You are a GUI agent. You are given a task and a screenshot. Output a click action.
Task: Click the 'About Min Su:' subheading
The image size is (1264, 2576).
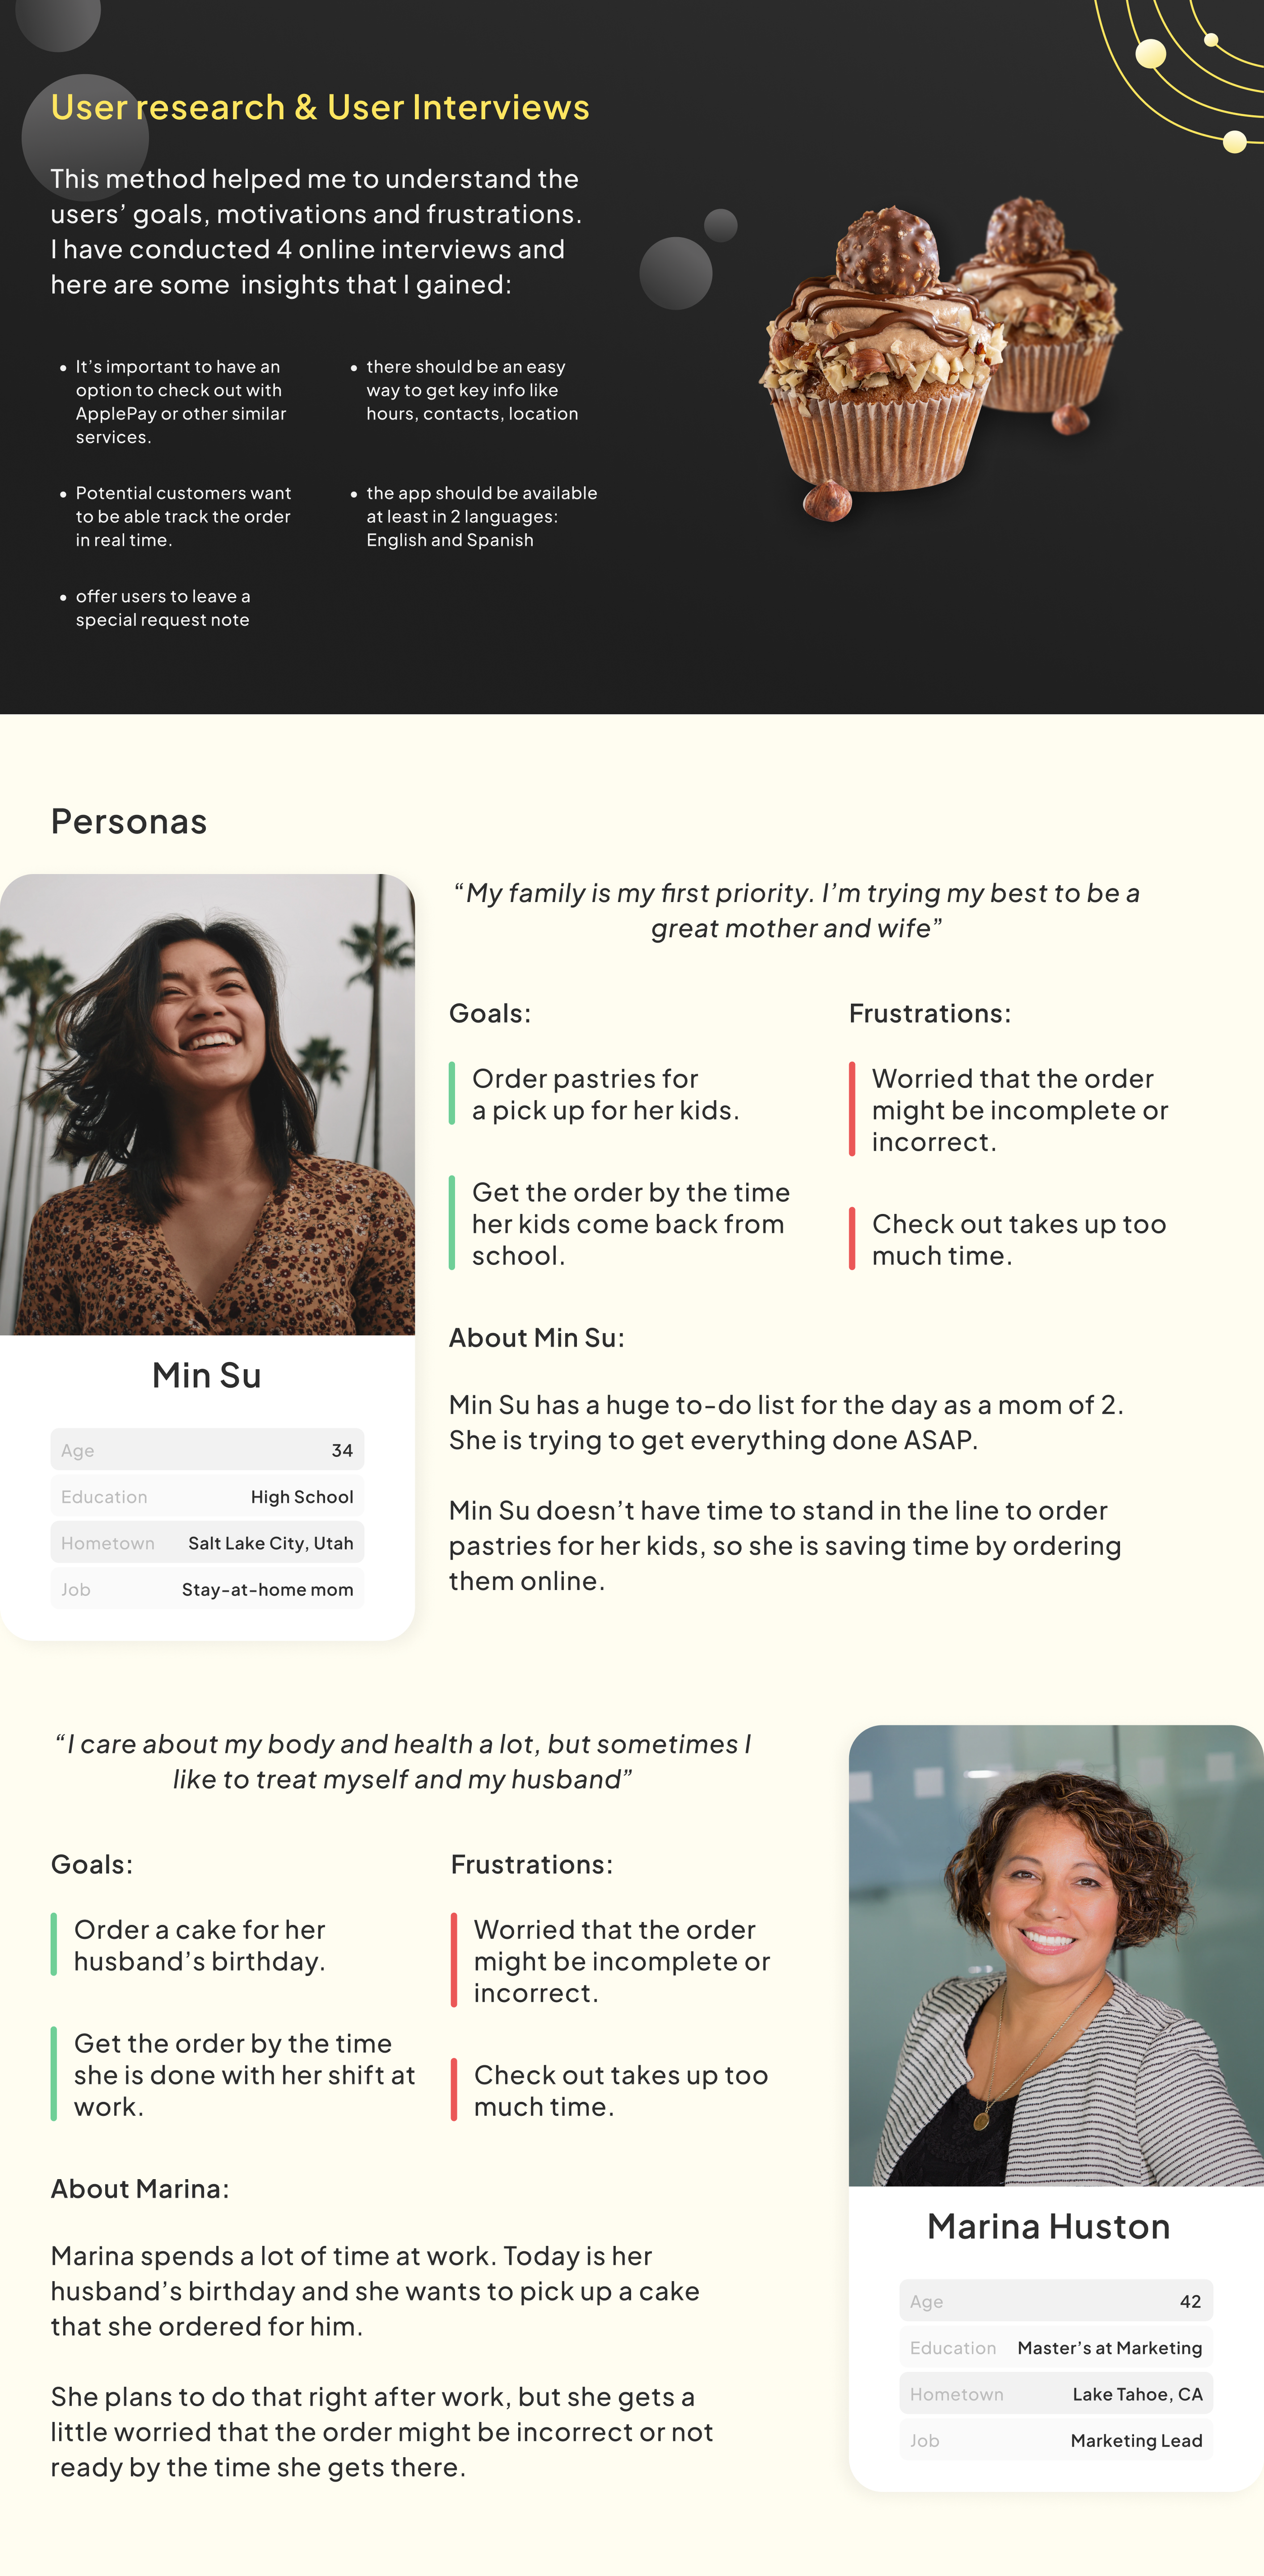[536, 1337]
